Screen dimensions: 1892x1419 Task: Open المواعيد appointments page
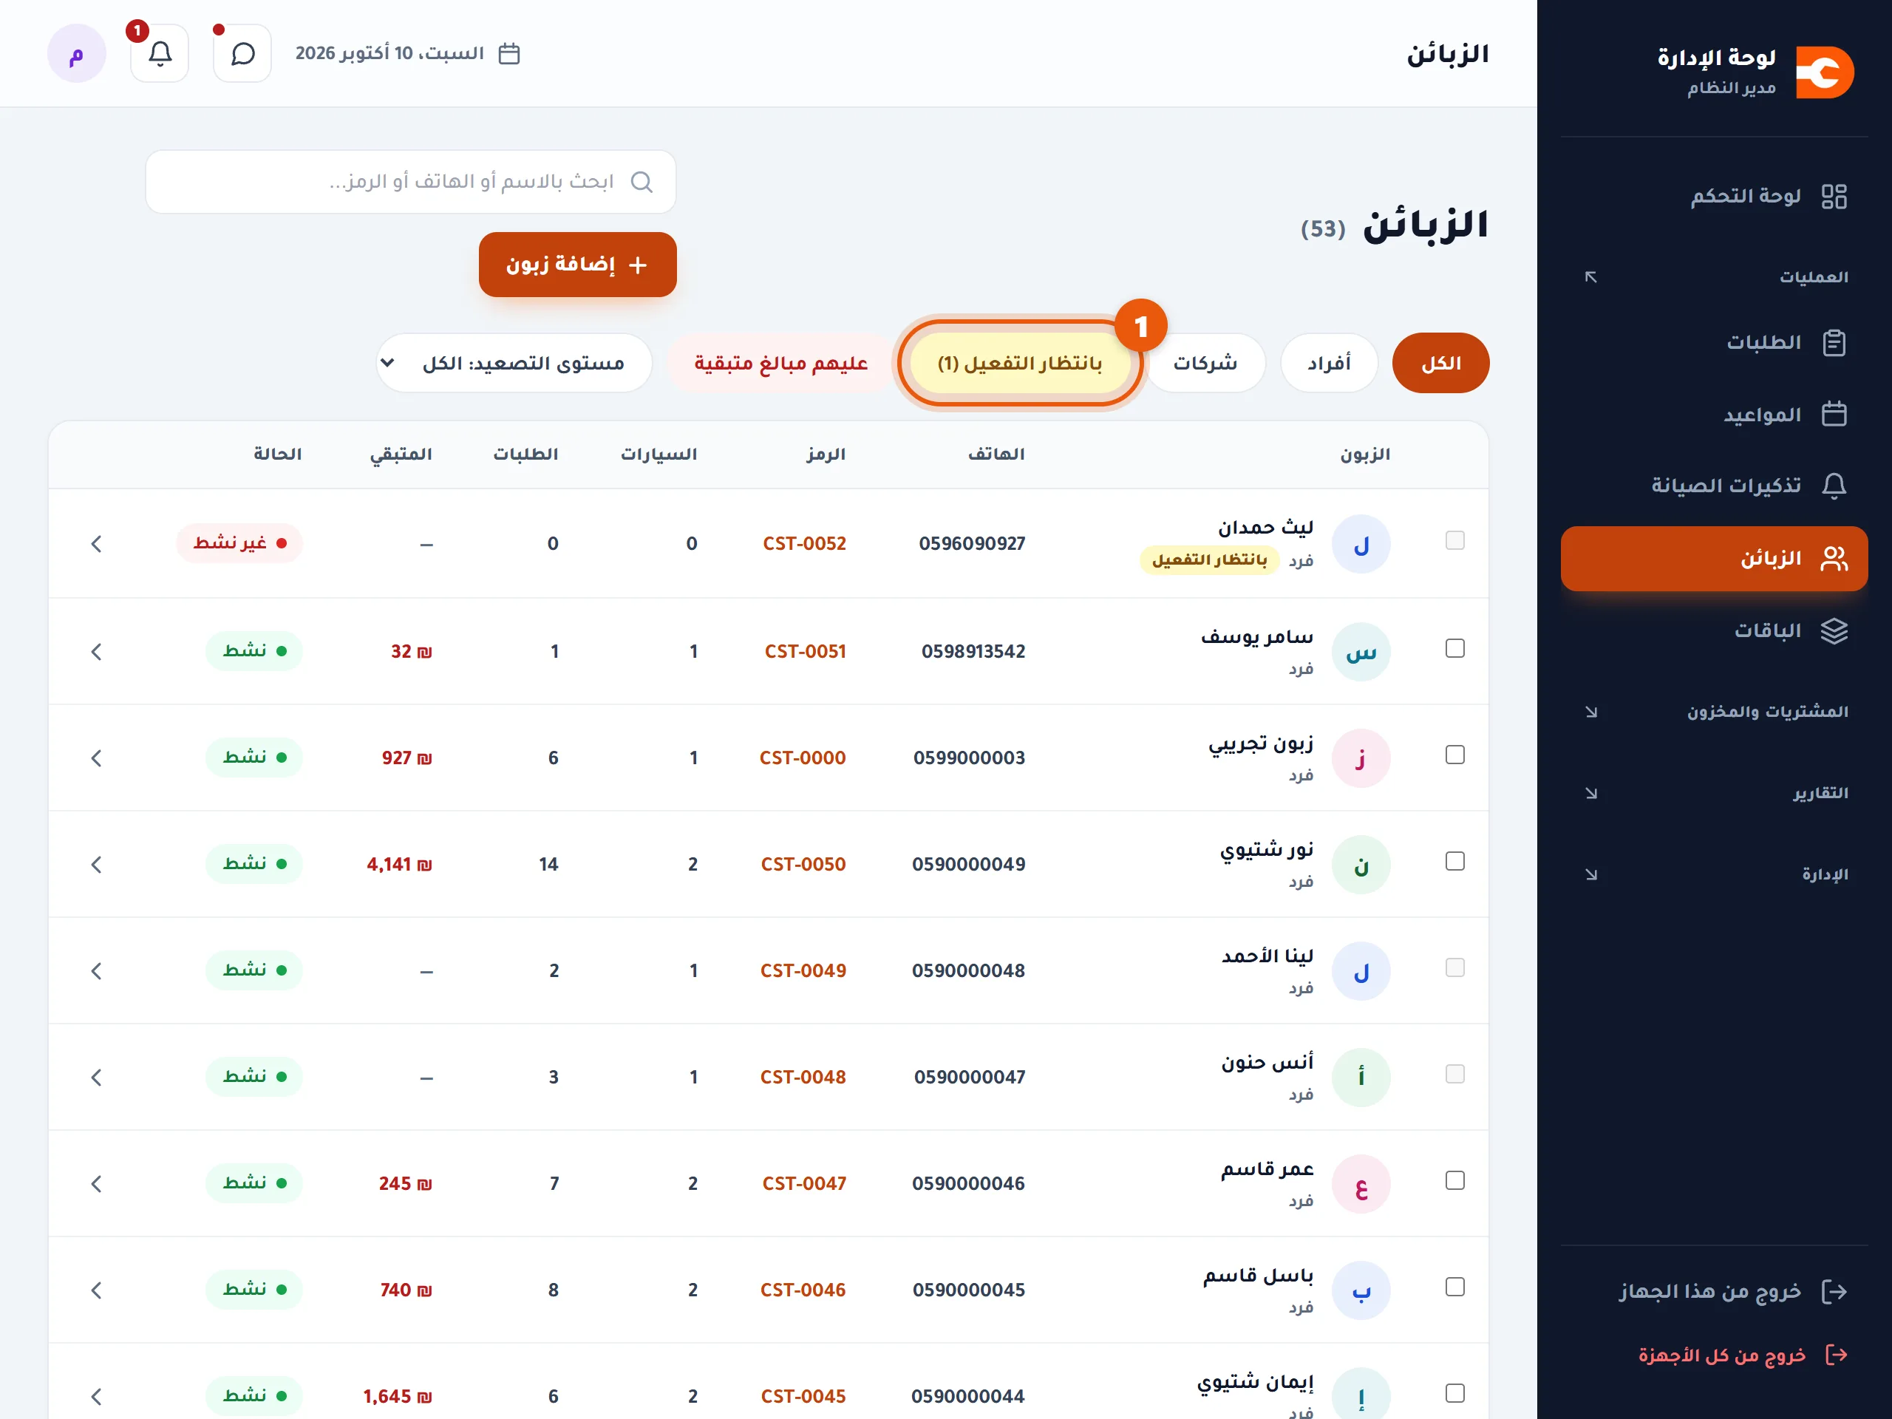point(1714,415)
